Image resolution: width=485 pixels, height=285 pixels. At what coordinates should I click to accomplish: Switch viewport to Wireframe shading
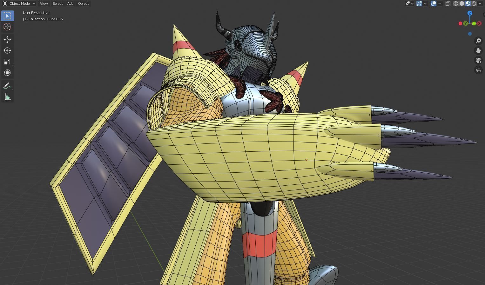(455, 3)
